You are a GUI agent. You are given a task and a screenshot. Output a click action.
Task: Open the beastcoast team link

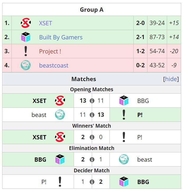(54, 65)
